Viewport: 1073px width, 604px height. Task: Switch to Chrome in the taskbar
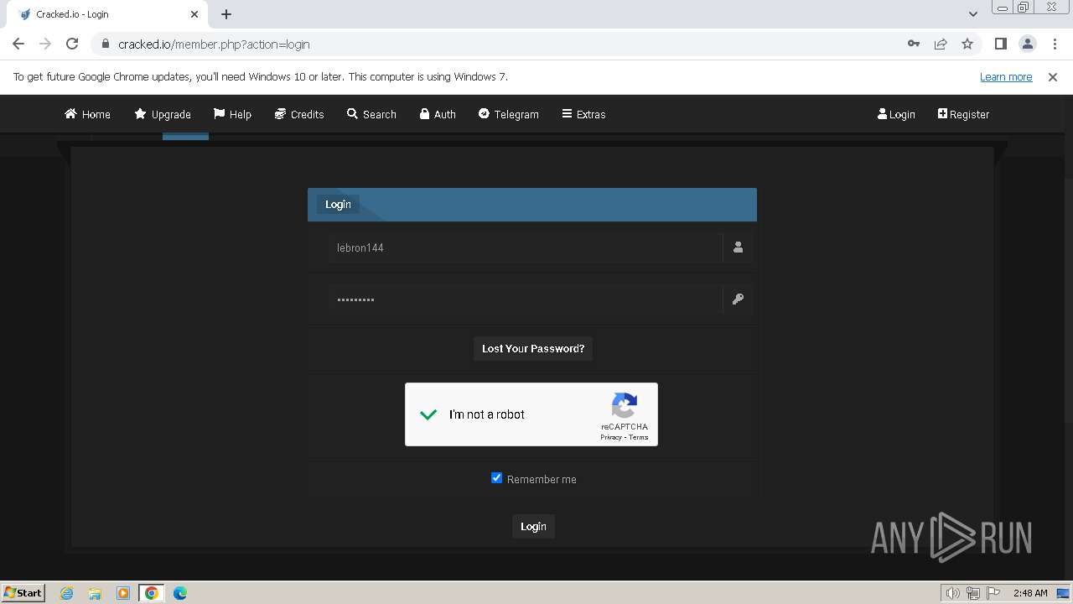click(x=152, y=593)
